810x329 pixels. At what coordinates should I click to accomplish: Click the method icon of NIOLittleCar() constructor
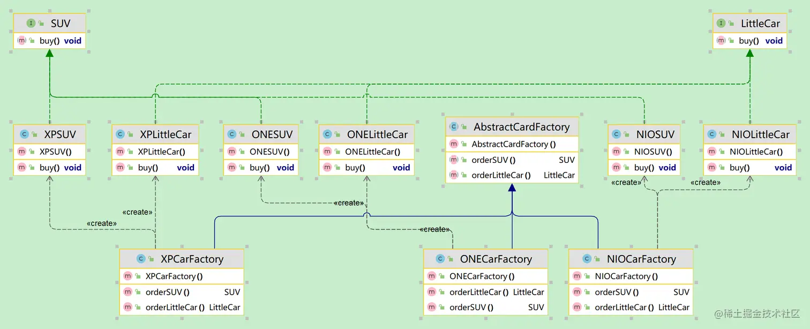712,152
